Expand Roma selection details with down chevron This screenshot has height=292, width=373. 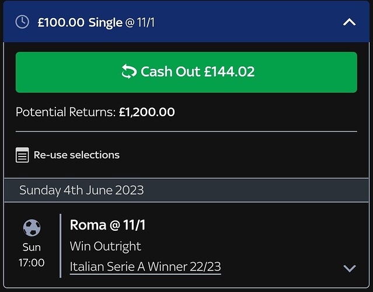click(x=350, y=268)
